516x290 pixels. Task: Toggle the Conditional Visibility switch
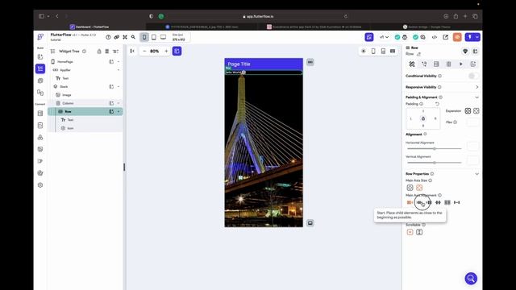pos(473,76)
